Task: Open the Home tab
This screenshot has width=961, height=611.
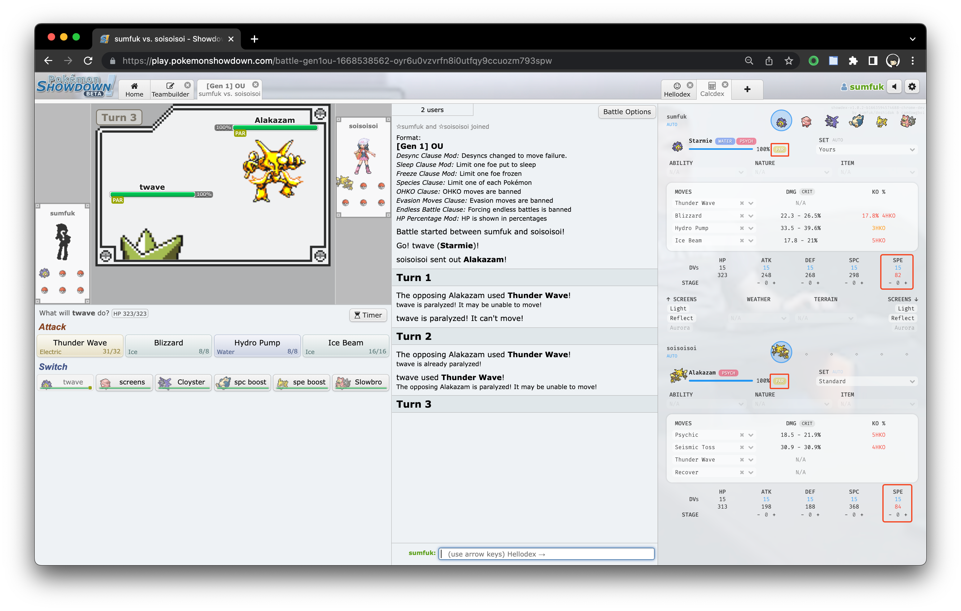Action: [134, 89]
